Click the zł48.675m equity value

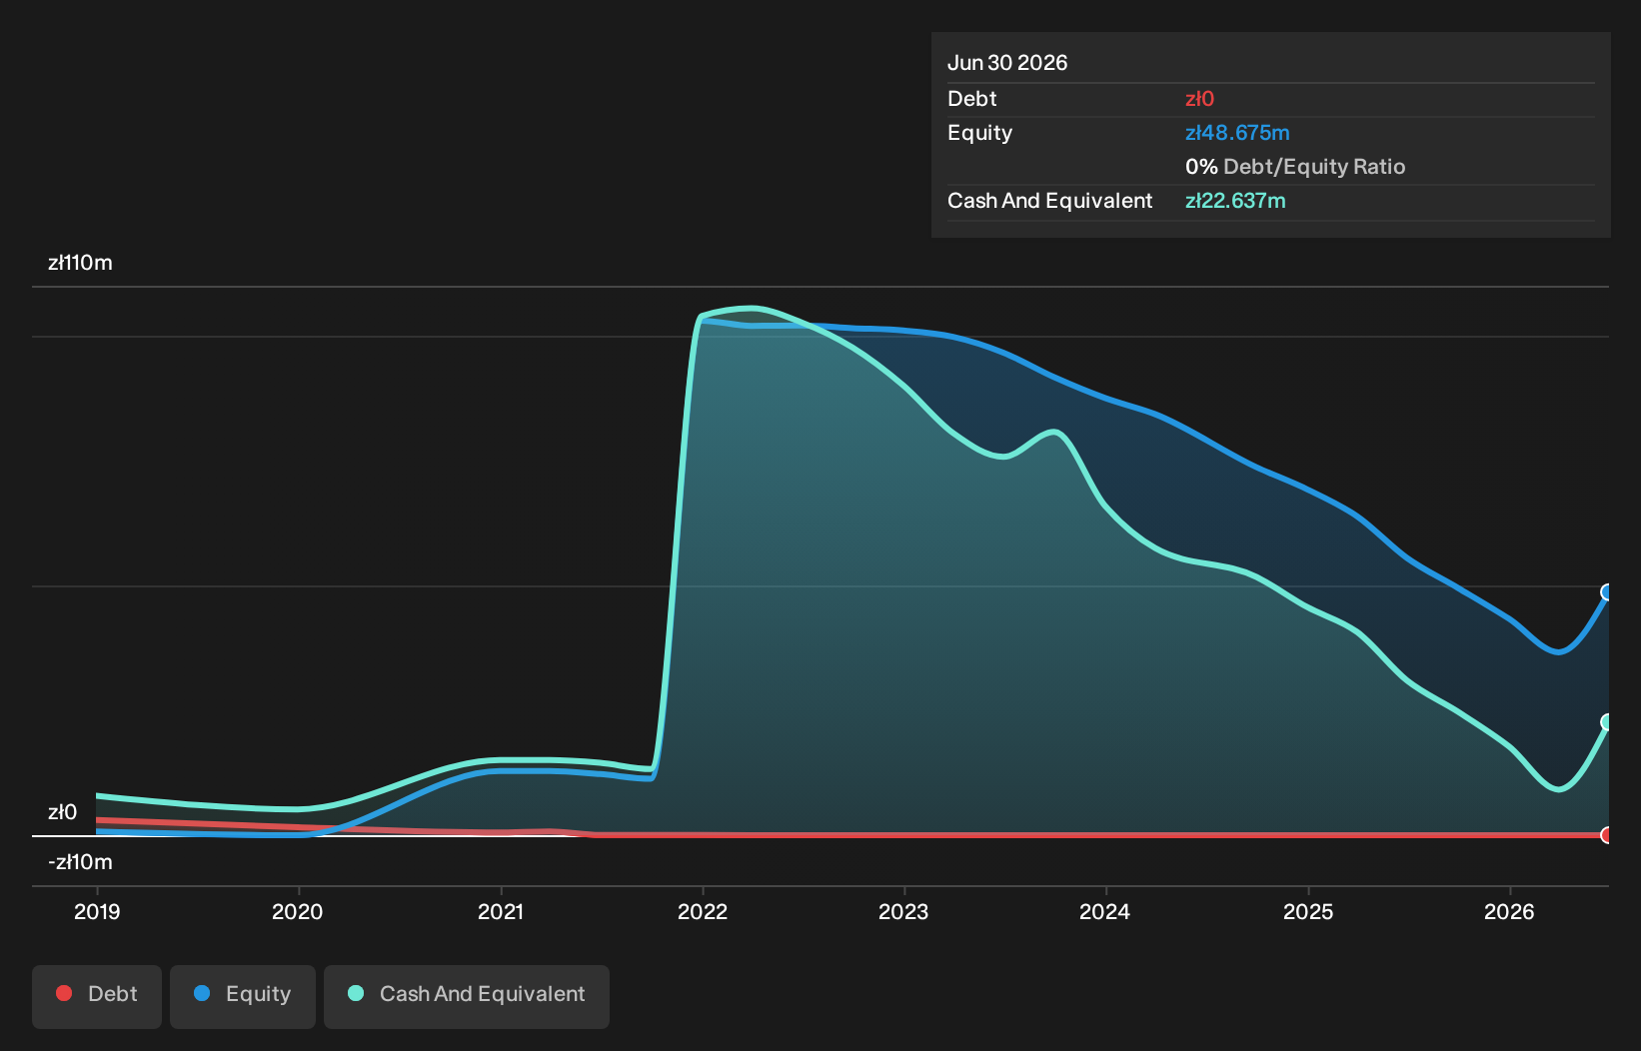tap(1237, 133)
